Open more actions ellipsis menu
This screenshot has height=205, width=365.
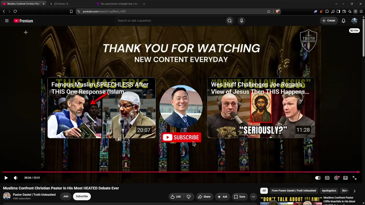coord(253,196)
